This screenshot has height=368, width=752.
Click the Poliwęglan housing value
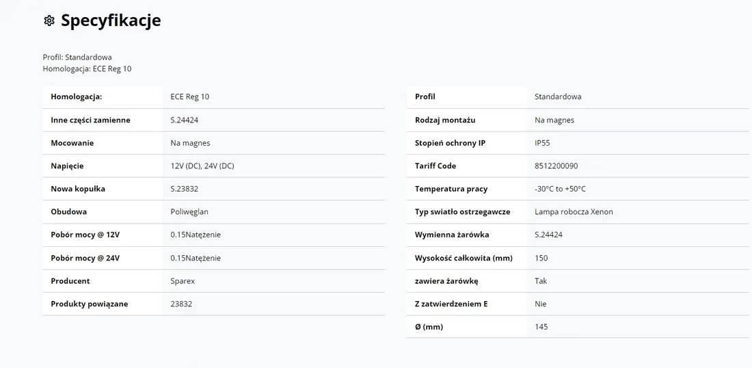tap(189, 211)
